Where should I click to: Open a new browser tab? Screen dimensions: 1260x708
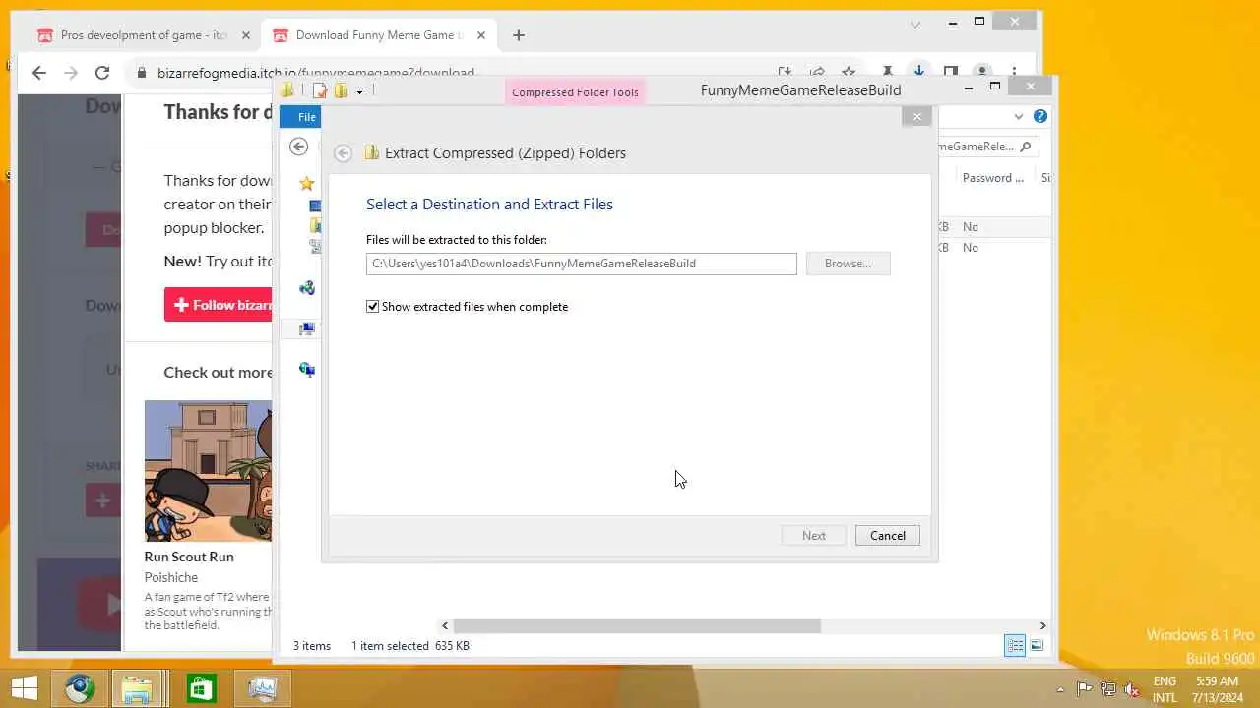[519, 35]
